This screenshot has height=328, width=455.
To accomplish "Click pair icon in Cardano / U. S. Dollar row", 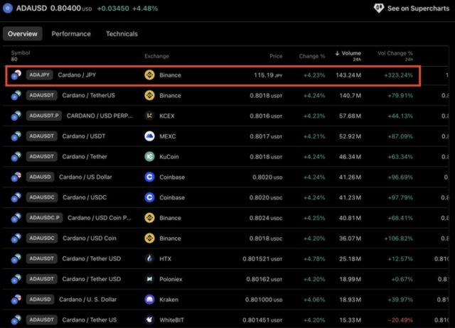I will pos(16,300).
